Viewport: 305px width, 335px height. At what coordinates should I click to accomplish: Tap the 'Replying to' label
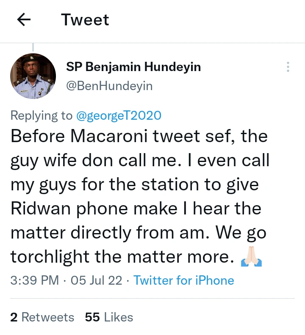(42, 115)
